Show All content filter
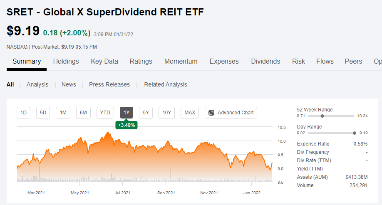The height and width of the screenshot is (205, 382). pos(10,84)
